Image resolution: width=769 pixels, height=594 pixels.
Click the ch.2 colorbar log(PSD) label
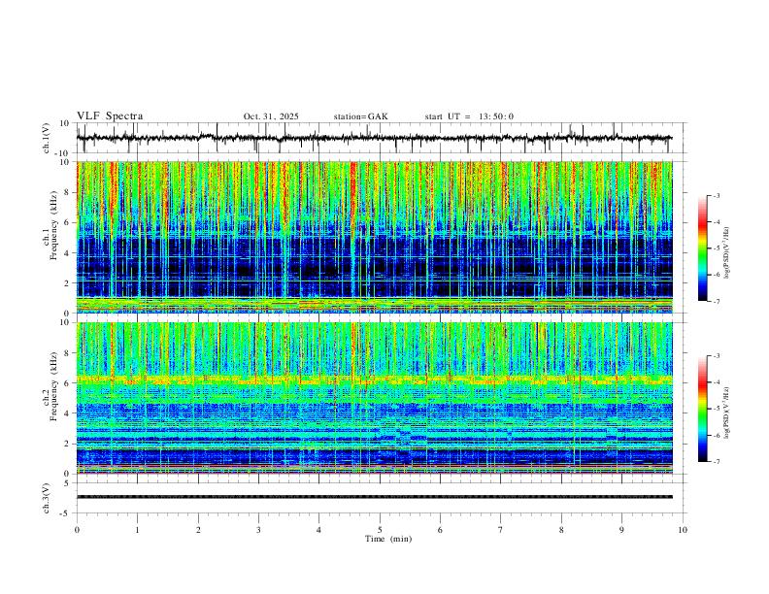[726, 412]
